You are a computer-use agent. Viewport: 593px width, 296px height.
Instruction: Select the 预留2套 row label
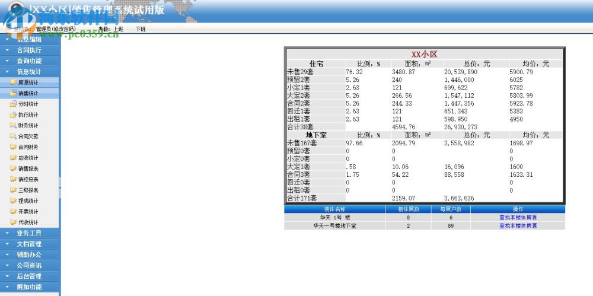coord(299,80)
